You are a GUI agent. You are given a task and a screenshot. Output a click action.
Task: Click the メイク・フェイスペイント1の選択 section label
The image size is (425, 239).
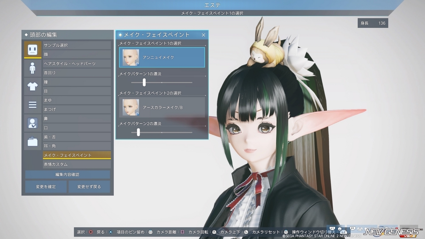150,43
